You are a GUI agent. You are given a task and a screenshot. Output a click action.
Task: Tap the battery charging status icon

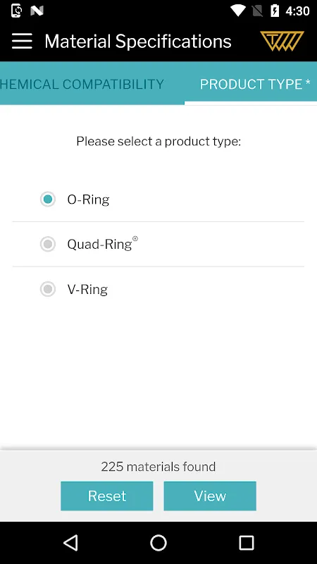coord(275,11)
